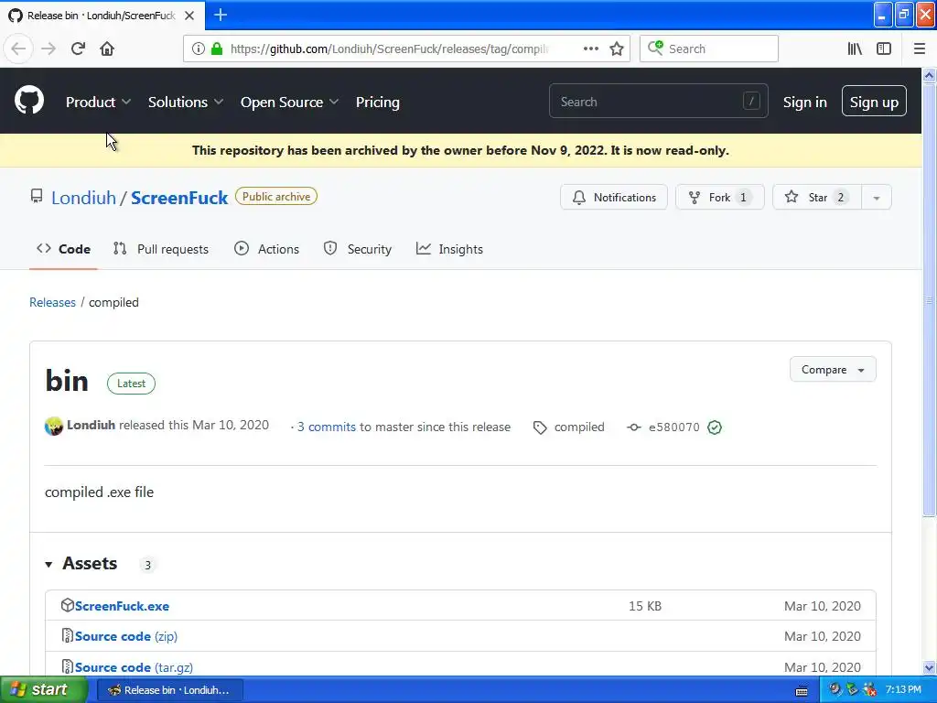Click the Release bin taskbar button

click(x=169, y=690)
